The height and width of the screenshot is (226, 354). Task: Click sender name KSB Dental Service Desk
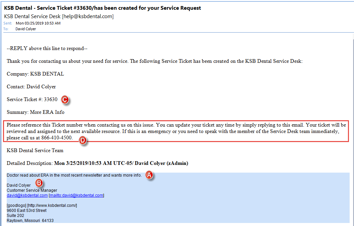(x=32, y=16)
